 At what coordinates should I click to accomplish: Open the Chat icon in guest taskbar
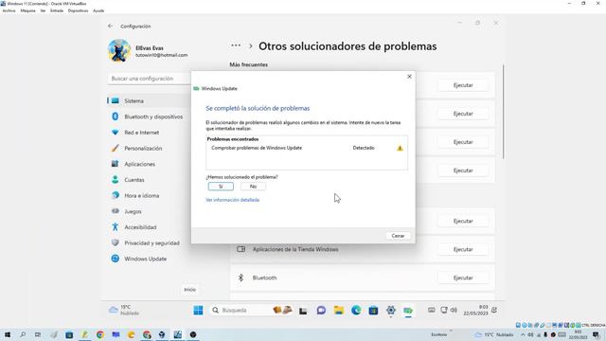tap(321, 310)
